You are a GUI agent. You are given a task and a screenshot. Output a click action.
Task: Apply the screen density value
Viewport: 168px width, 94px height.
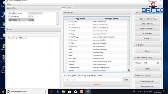(148, 68)
